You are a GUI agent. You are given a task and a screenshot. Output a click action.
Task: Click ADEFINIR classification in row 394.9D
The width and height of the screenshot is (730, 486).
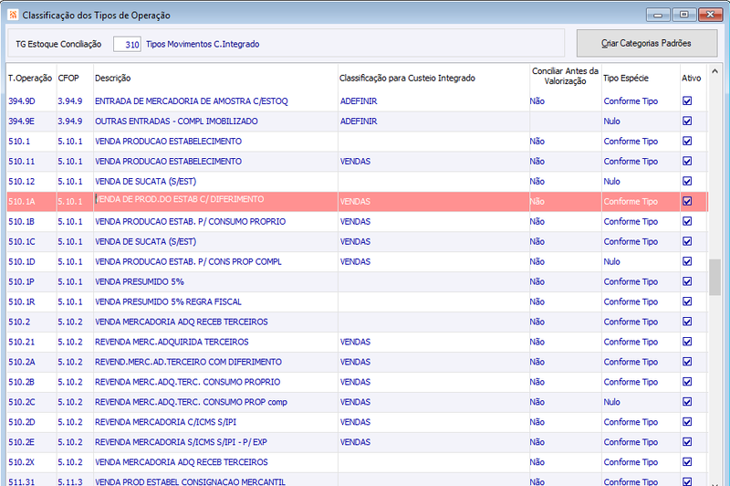359,101
